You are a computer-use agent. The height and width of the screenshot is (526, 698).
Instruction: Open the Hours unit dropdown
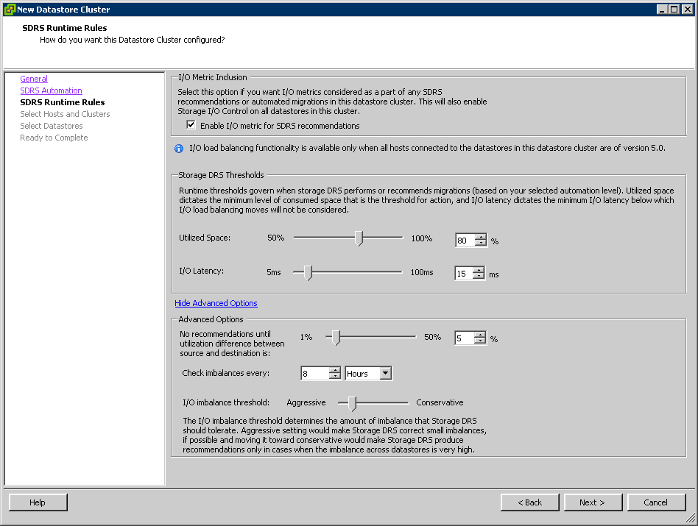386,373
